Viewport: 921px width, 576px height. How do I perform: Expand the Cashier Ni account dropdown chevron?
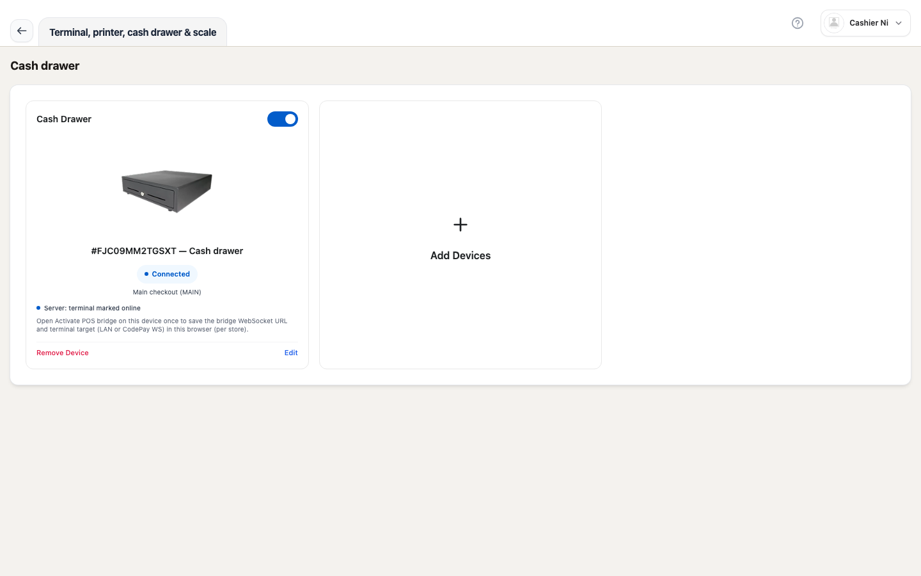[x=899, y=23]
